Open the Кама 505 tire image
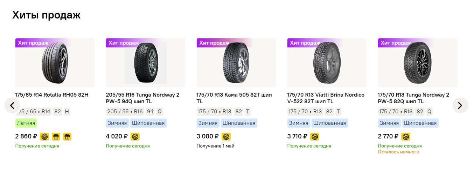 (236, 63)
